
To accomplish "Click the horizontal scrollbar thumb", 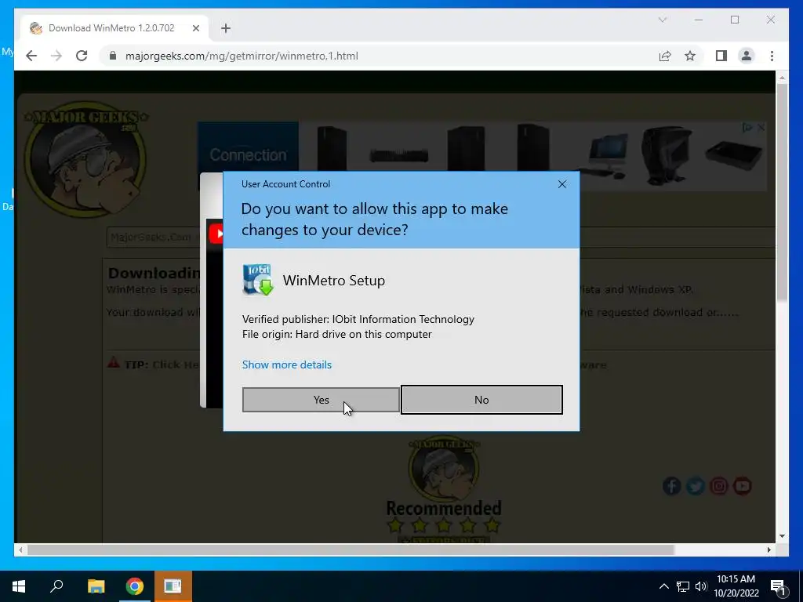I will pos(351,549).
